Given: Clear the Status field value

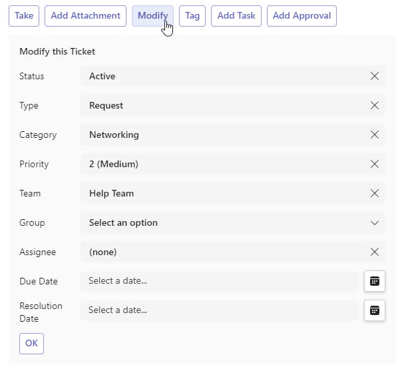Looking at the screenshot, I should (x=375, y=76).
